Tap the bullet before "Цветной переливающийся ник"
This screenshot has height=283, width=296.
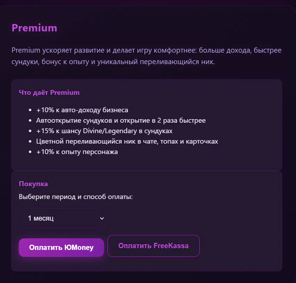coord(30,141)
